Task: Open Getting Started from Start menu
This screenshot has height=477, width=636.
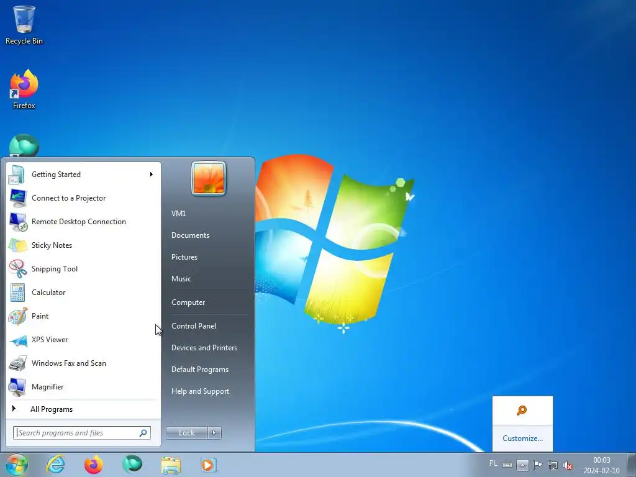Action: pos(83,175)
